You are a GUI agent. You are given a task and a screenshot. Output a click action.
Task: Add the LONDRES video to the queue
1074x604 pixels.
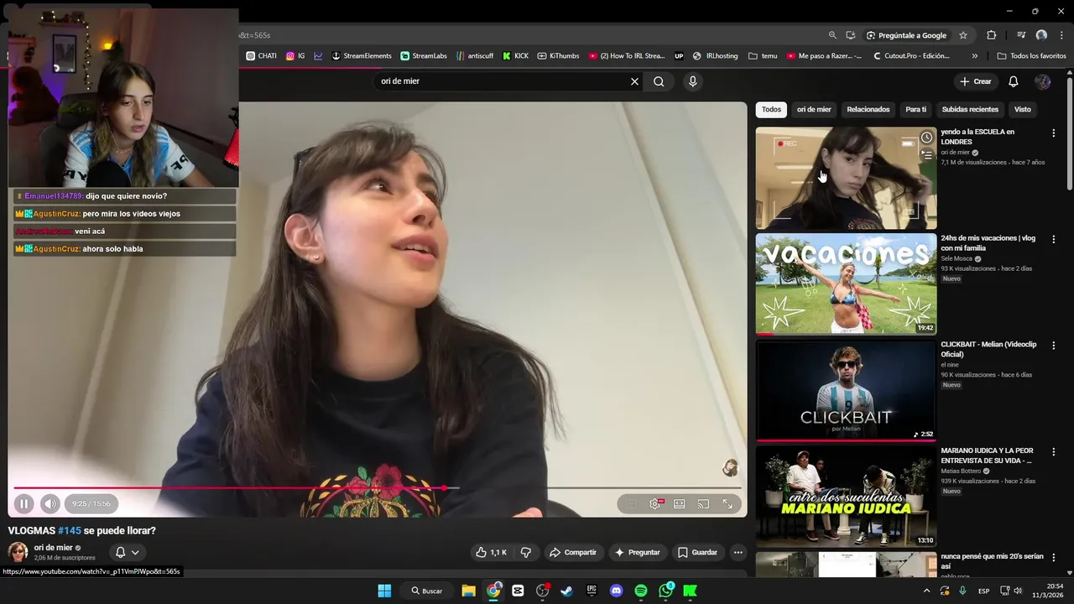click(x=926, y=154)
